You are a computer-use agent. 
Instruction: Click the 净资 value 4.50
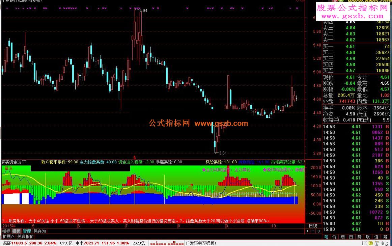pyautogui.click(x=351, y=114)
